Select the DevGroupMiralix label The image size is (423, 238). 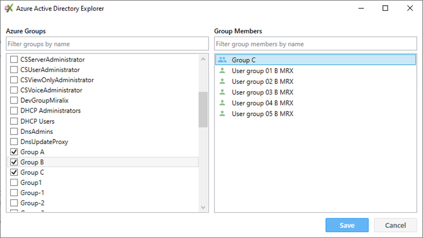point(45,100)
